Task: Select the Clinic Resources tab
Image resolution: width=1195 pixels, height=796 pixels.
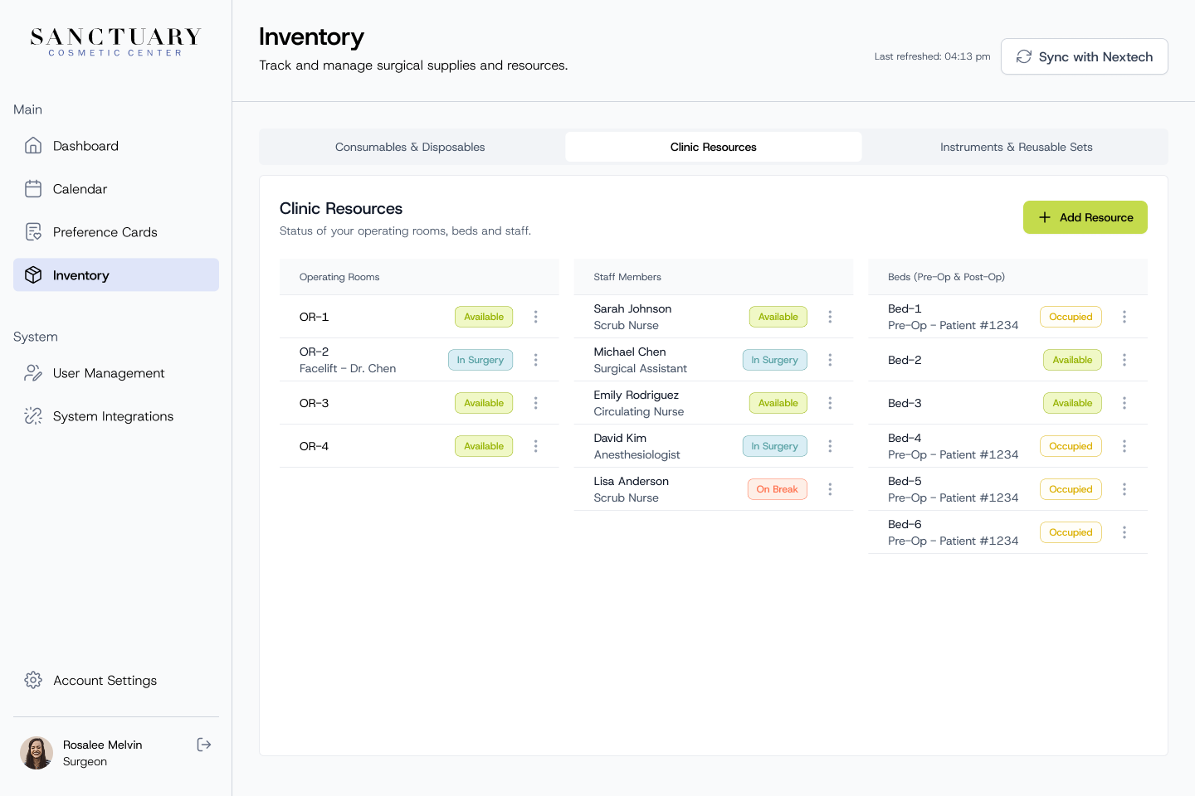Action: coord(714,147)
